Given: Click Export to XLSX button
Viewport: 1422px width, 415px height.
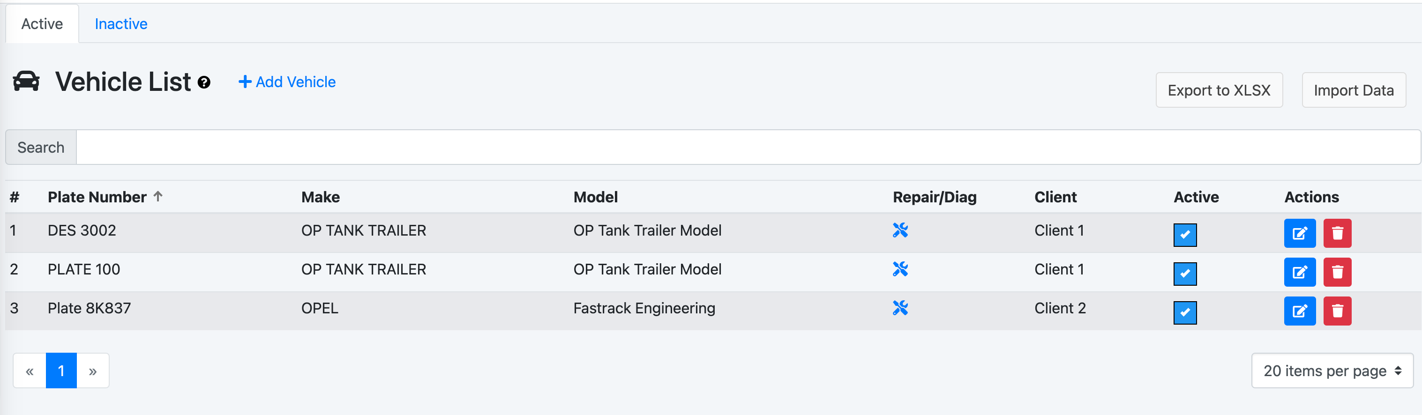Looking at the screenshot, I should coord(1219,90).
